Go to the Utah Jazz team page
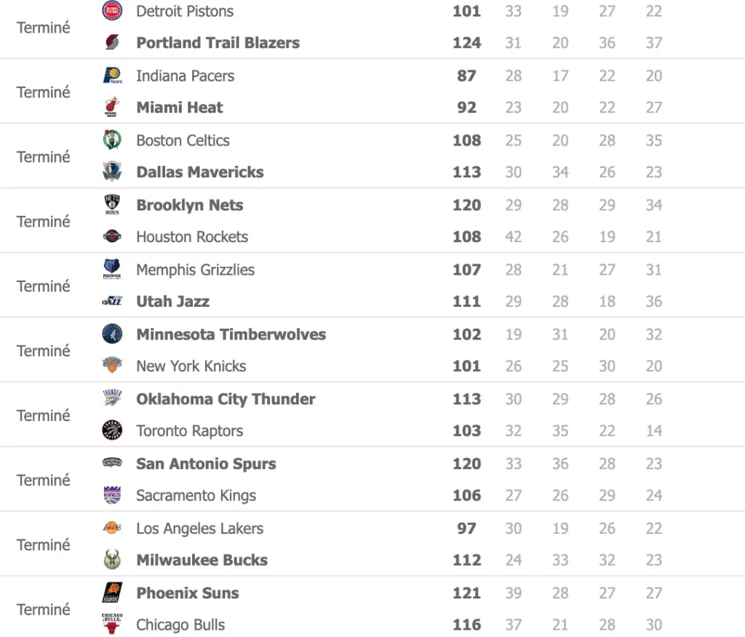The height and width of the screenshot is (637, 745). click(173, 302)
